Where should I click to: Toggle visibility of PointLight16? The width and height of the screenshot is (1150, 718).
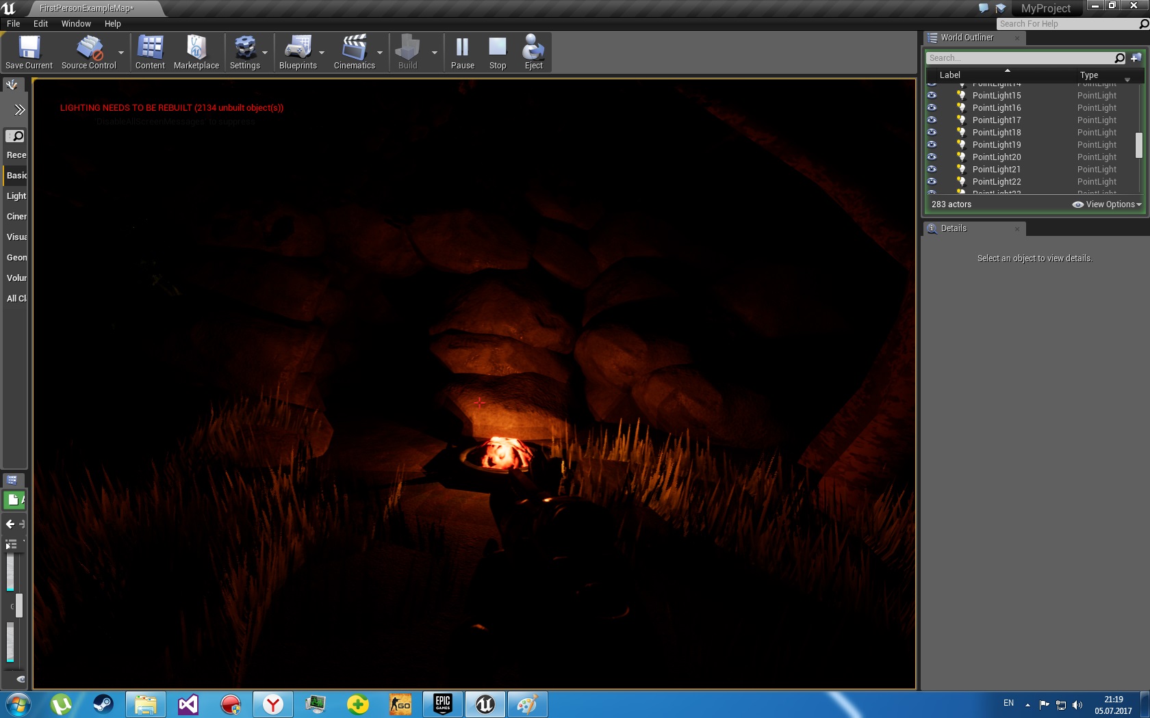[x=932, y=108]
